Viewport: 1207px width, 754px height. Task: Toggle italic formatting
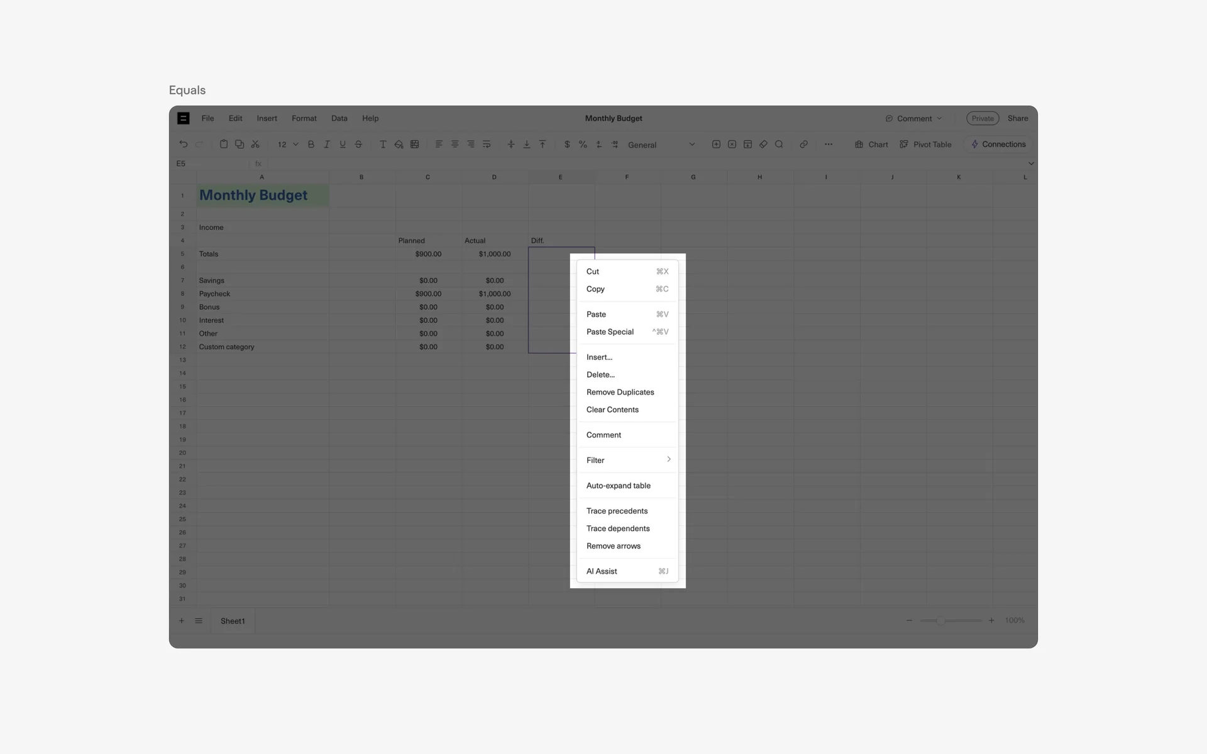326,144
